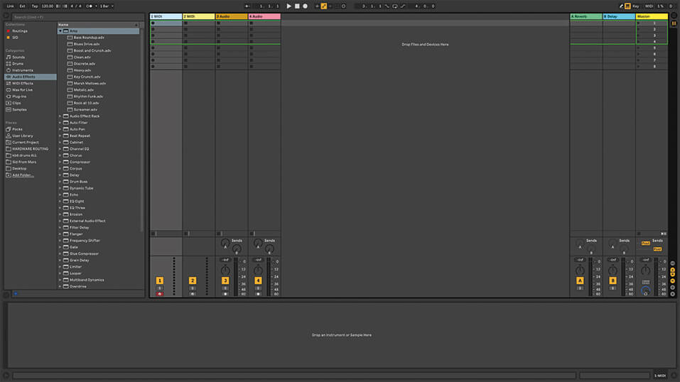Open the Drums category
Image resolution: width=680 pixels, height=382 pixels.
18,63
